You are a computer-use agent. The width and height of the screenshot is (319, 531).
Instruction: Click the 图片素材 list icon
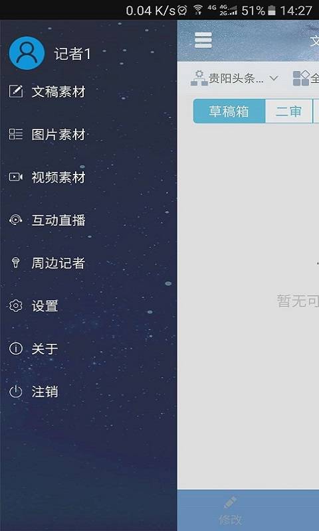15,135
